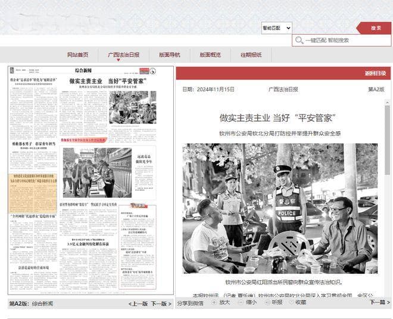Click small police photo on newspaper page

pos(133,107)
